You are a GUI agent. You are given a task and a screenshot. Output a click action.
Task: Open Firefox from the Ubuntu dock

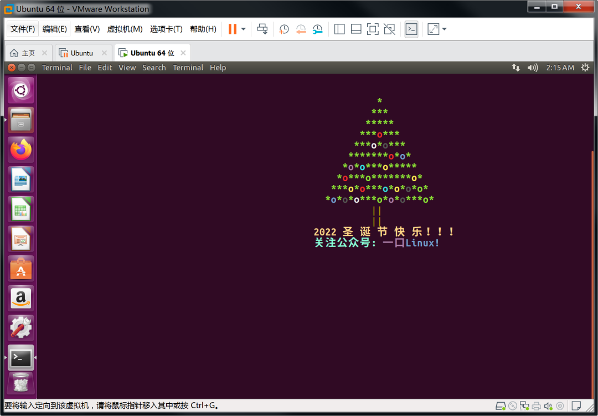click(x=20, y=149)
